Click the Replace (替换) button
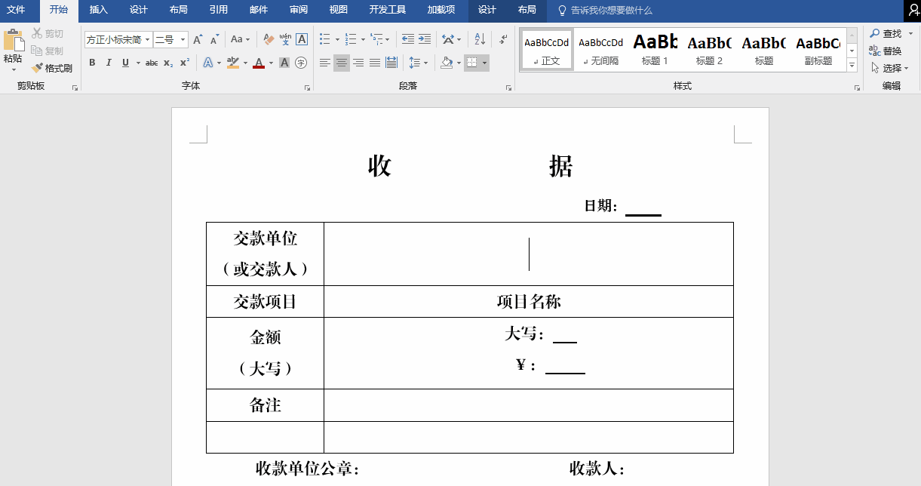Viewport: 921px width, 486px height. pyautogui.click(x=886, y=51)
